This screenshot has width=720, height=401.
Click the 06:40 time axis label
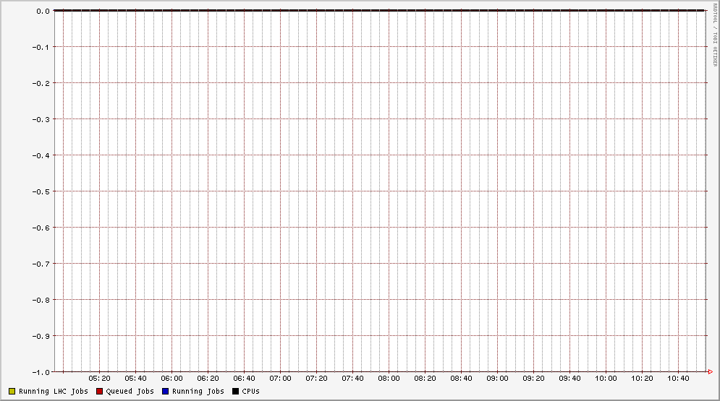click(x=245, y=379)
